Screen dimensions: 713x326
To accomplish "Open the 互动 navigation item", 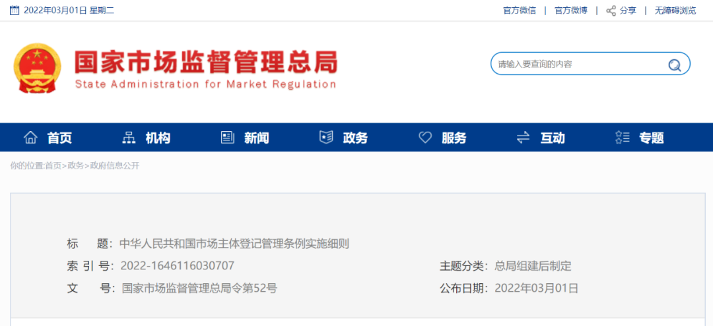I will tap(553, 138).
